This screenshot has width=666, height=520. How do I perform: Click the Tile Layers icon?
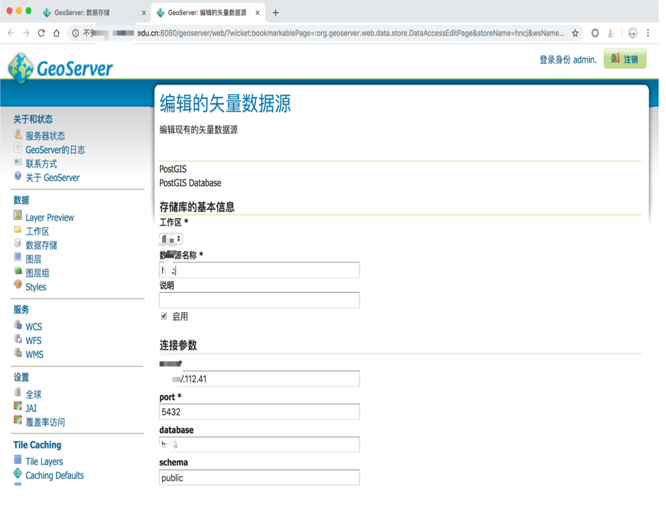(18, 460)
